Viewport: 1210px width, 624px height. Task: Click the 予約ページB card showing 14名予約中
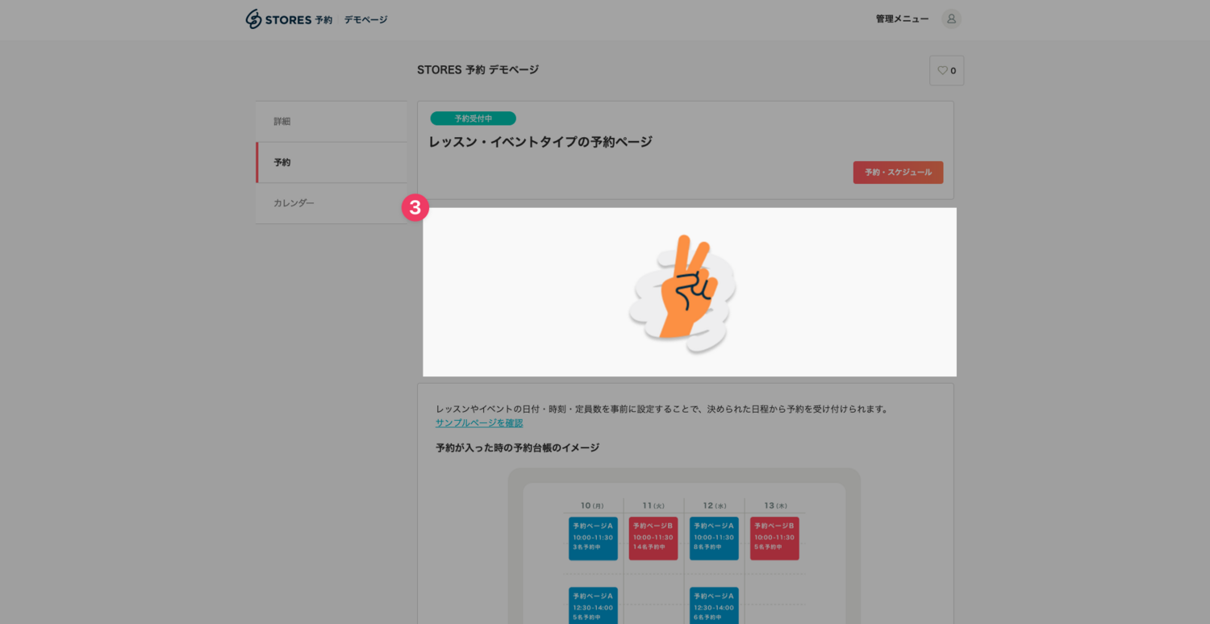coord(653,539)
